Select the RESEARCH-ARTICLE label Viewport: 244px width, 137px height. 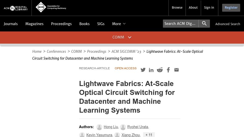click(x=94, y=68)
